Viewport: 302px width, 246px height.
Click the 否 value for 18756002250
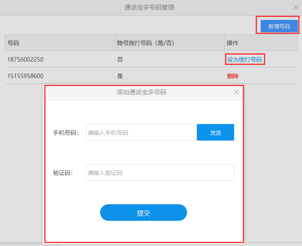tap(120, 60)
